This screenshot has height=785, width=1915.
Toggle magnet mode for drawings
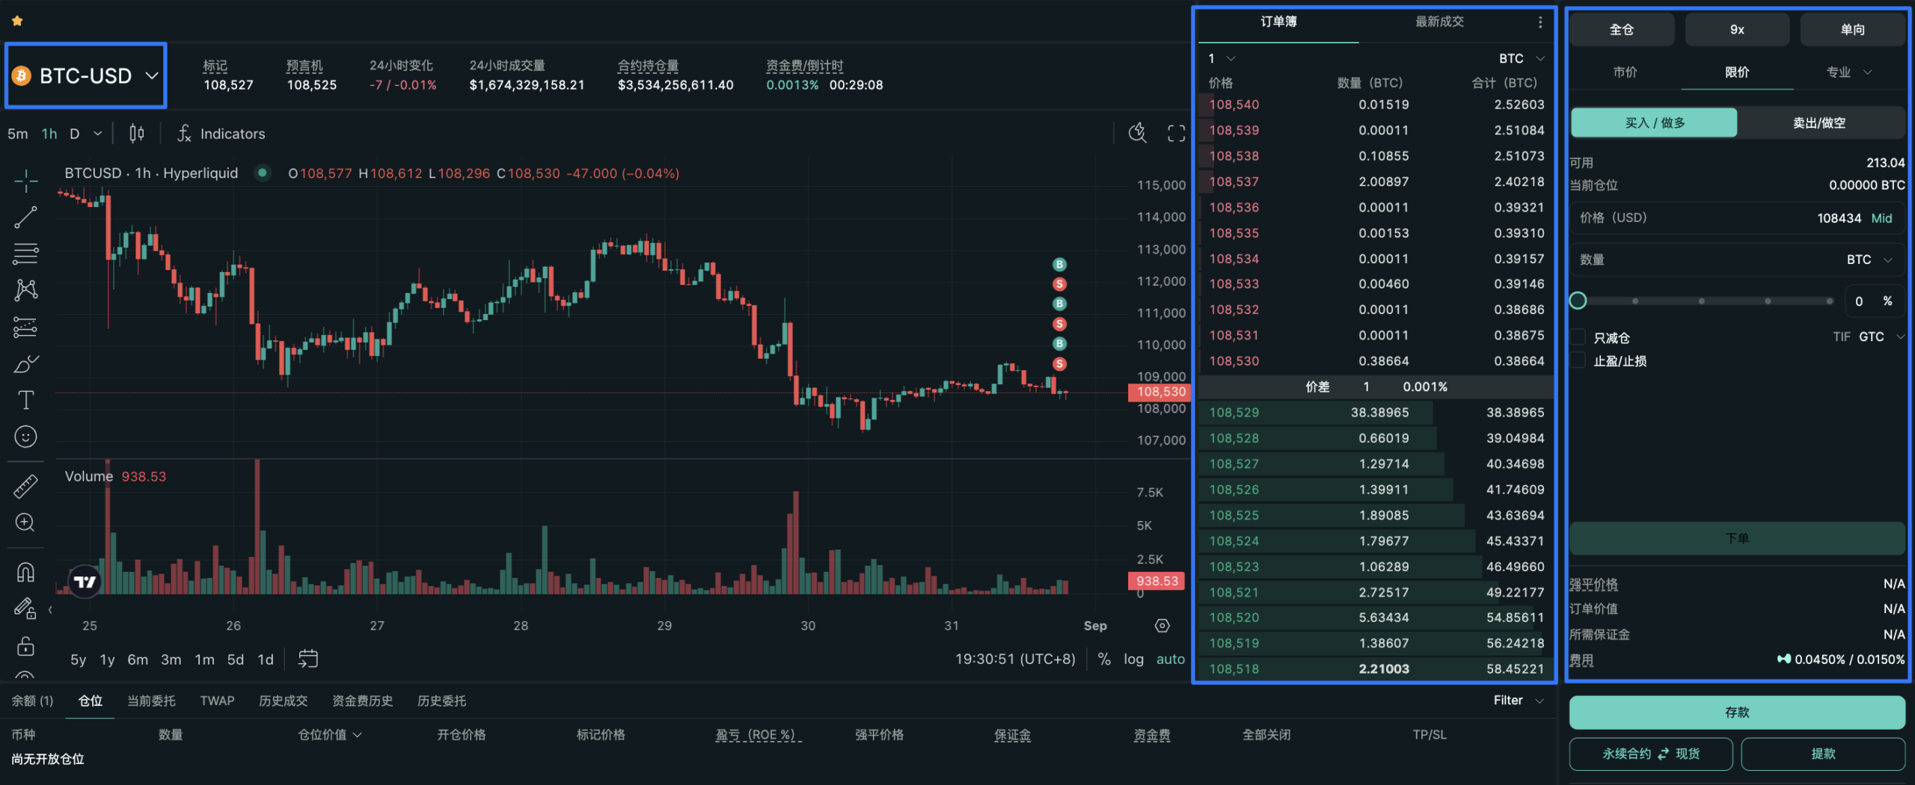pos(25,573)
